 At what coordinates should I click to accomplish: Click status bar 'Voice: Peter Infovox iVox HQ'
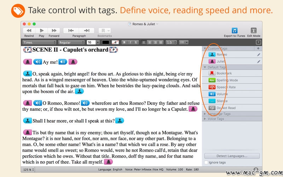click(x=144, y=170)
